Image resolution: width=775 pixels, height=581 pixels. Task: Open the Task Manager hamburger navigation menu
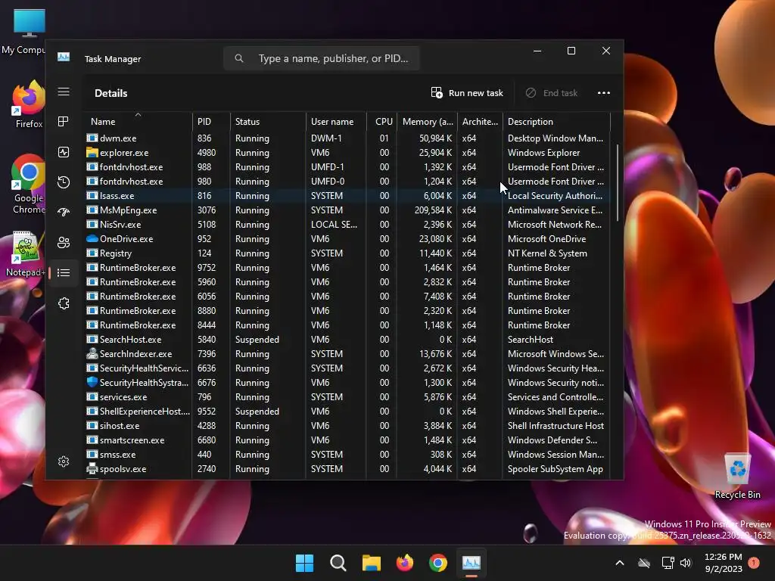(64, 92)
